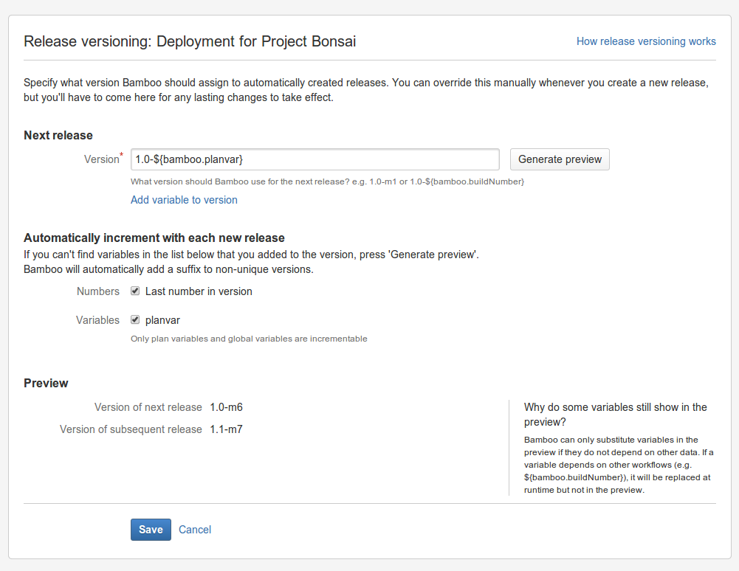
Task: Click 'Automatically increment with each new release' heading
Action: pyautogui.click(x=154, y=238)
